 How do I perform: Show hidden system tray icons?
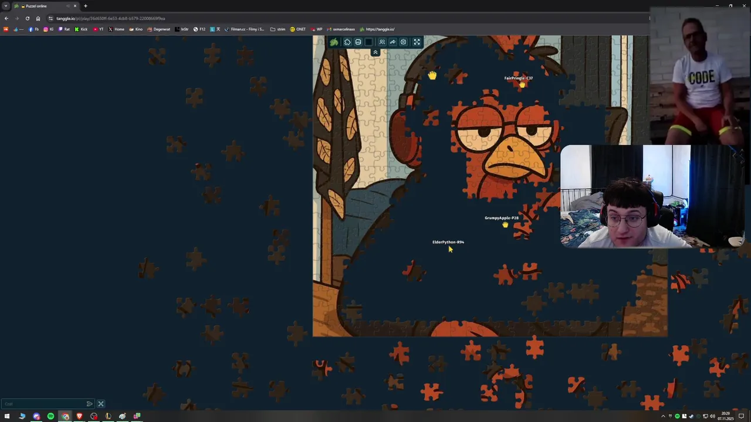point(664,416)
